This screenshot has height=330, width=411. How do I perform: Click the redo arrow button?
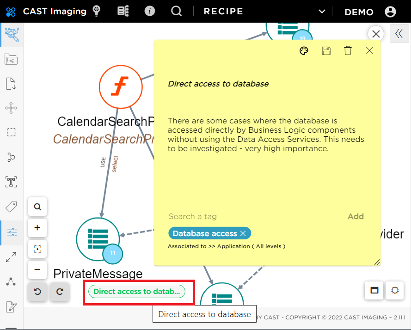(x=60, y=292)
